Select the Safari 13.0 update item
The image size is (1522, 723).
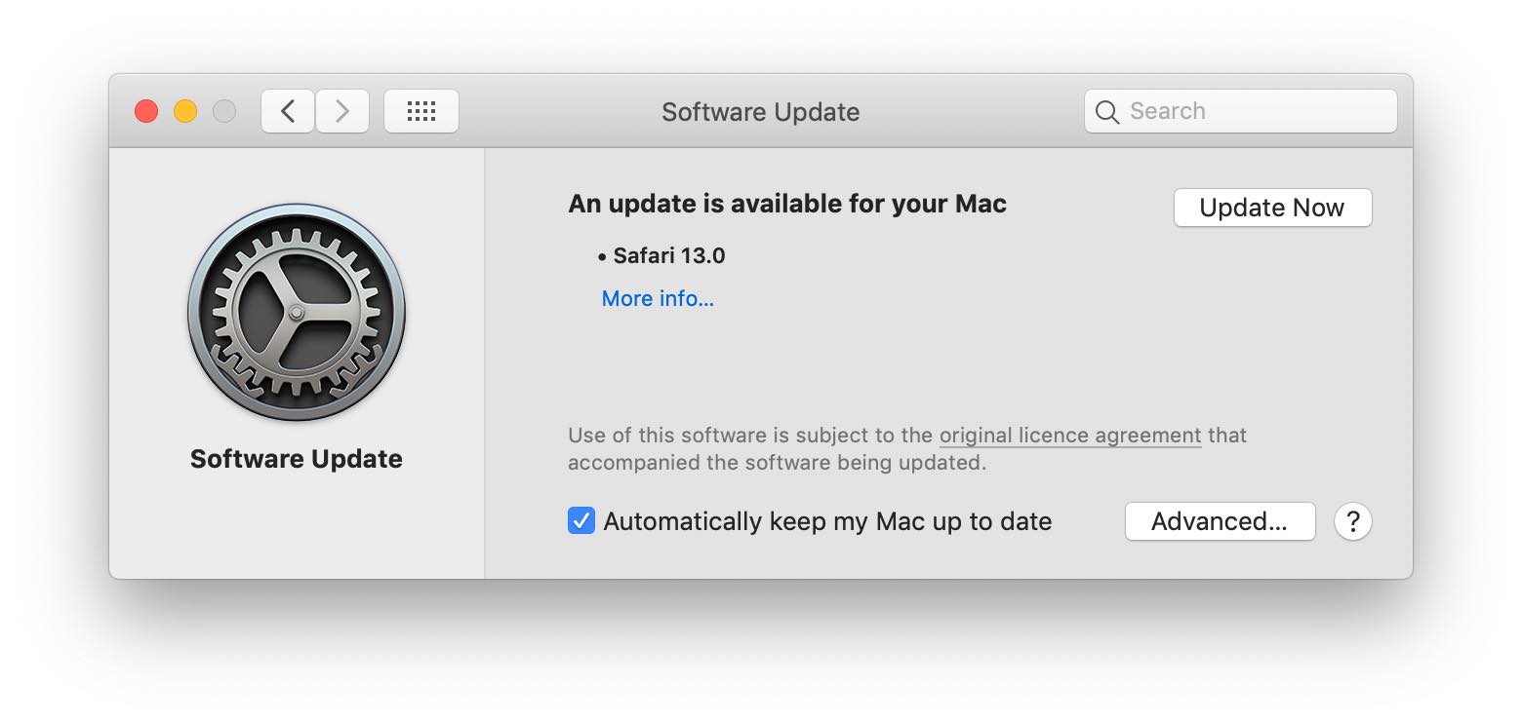pyautogui.click(x=669, y=256)
